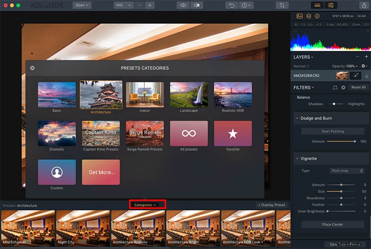Click the Place Center button

click(332, 224)
